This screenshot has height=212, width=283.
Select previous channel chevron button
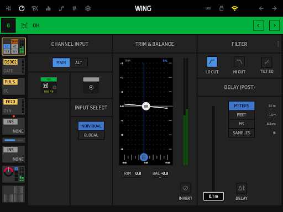(x=259, y=25)
